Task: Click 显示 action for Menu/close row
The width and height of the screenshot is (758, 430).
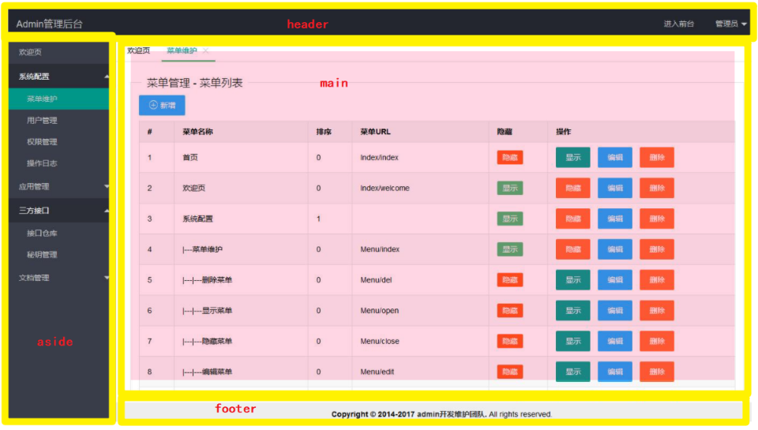Action: point(573,341)
